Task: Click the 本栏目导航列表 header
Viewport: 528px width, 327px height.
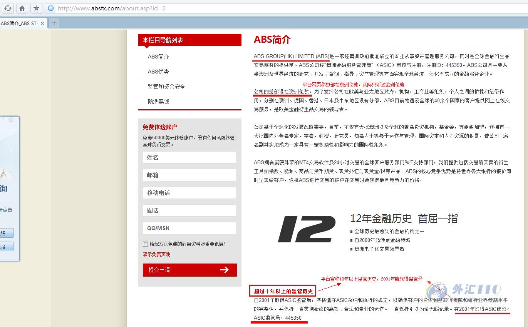Action: click(x=190, y=40)
